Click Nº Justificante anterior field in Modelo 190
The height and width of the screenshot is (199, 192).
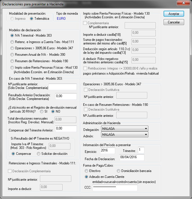point(132,115)
